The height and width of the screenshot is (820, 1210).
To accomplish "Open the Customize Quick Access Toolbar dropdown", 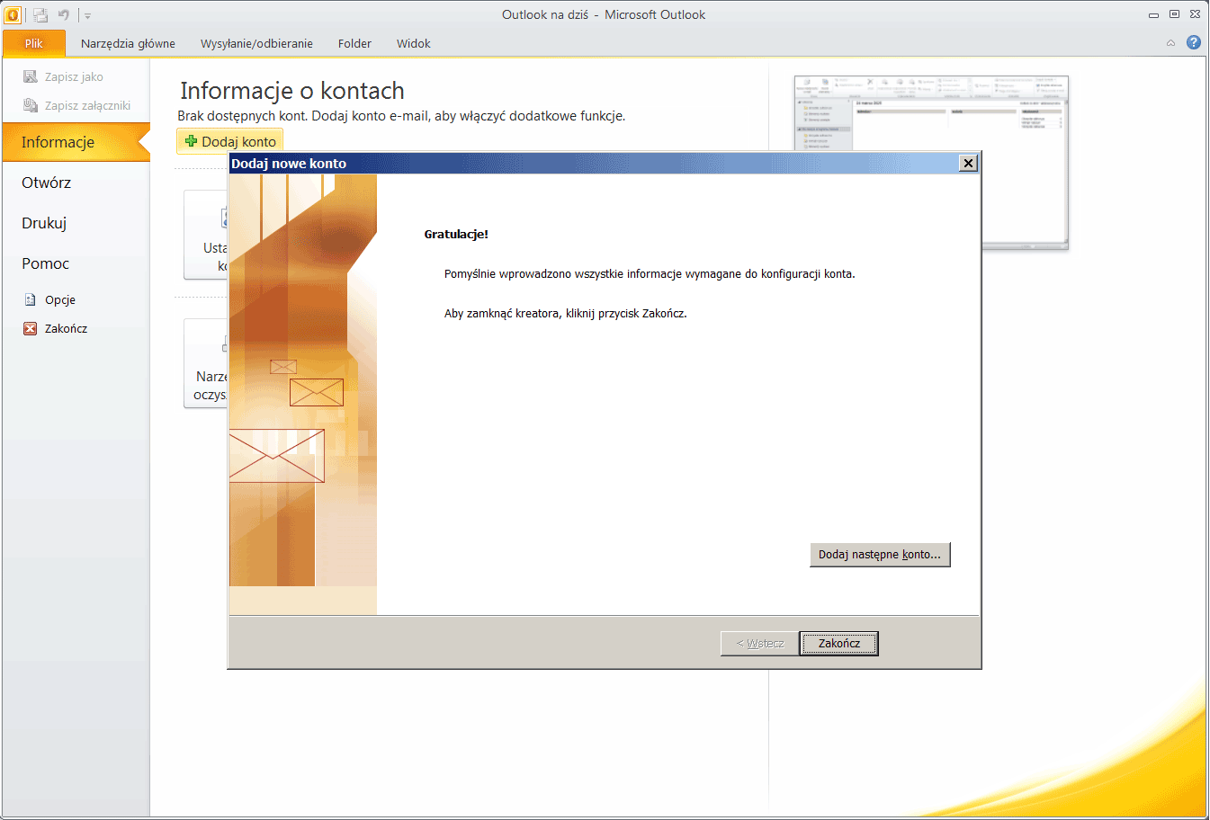I will point(87,15).
